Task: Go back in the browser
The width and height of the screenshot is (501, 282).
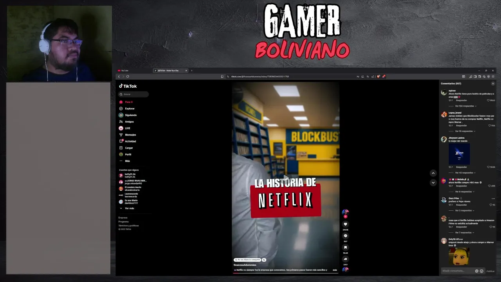Action: (119, 76)
